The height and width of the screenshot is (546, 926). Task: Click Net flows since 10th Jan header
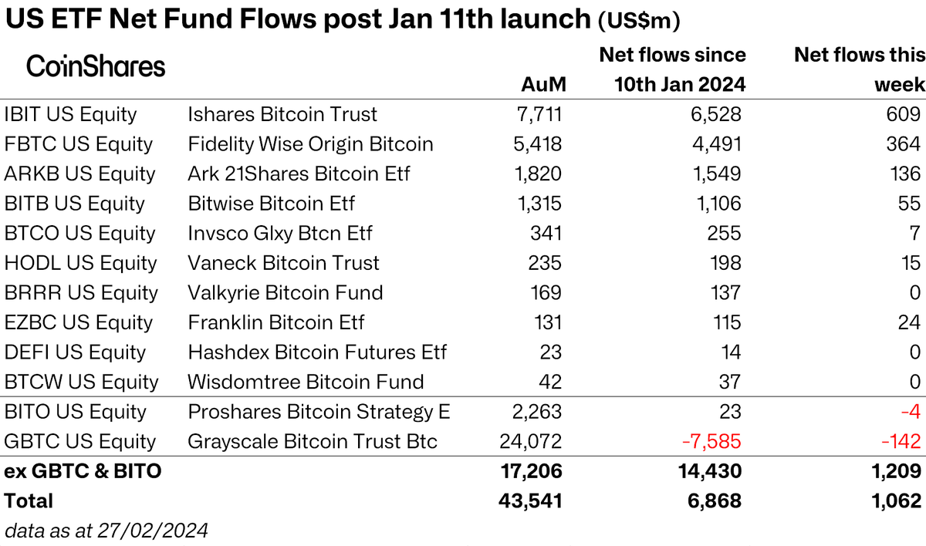pyautogui.click(x=671, y=69)
